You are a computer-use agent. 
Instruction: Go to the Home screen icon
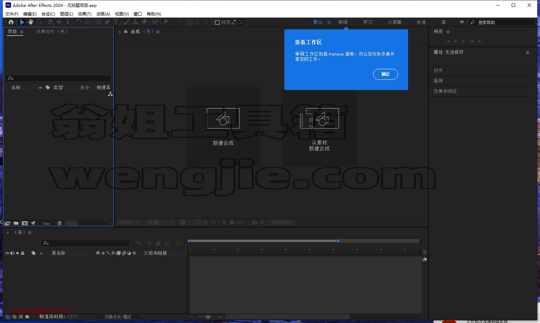11,22
